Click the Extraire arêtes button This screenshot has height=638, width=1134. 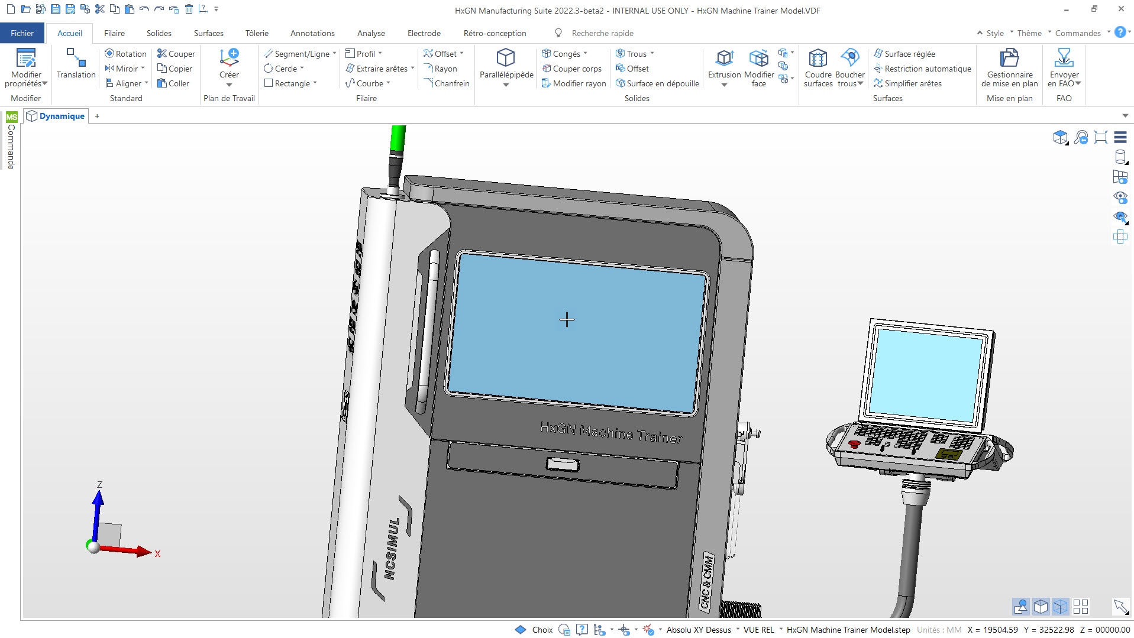[377, 69]
